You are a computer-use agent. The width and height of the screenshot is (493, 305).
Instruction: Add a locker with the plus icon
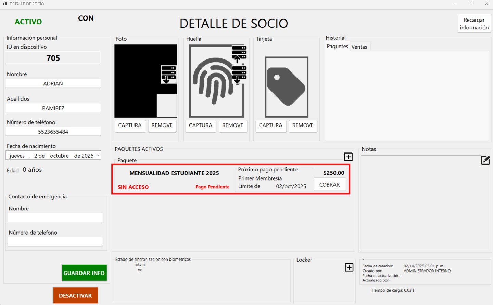pos(349,267)
